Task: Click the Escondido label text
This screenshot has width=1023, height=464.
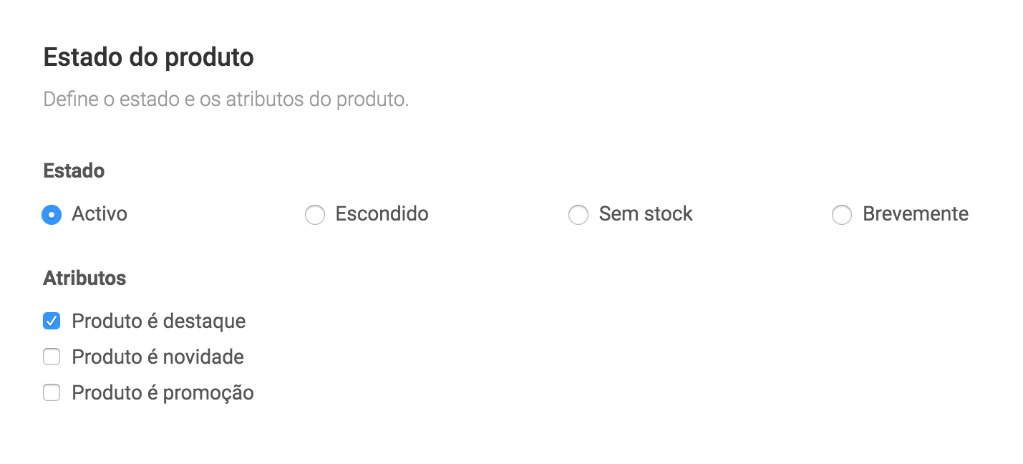Action: click(381, 213)
